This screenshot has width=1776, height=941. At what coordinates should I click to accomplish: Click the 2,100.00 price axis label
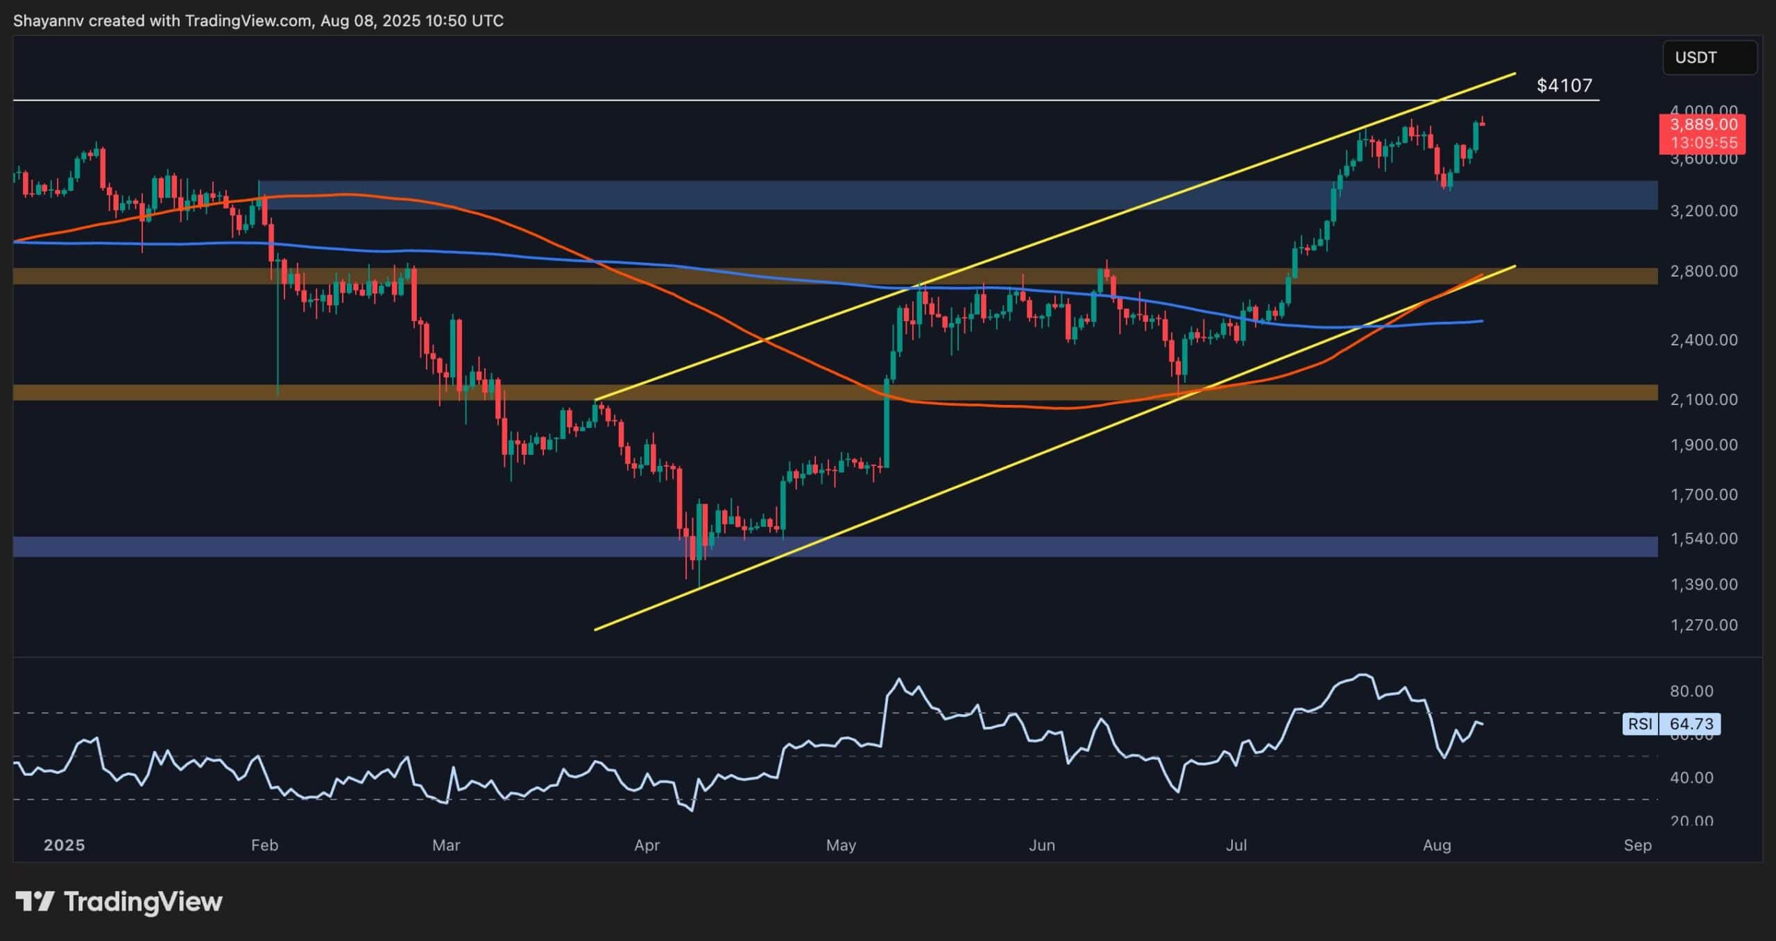1703,399
